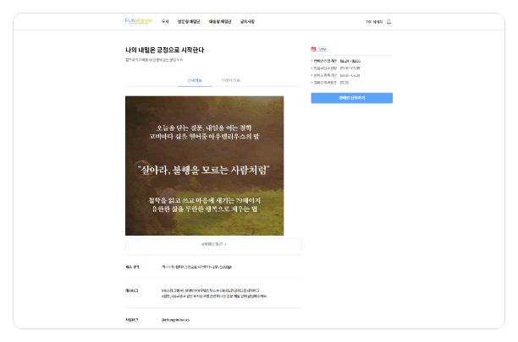Click the @ account mention at bottom
The height and width of the screenshot is (342, 518).
175,321
